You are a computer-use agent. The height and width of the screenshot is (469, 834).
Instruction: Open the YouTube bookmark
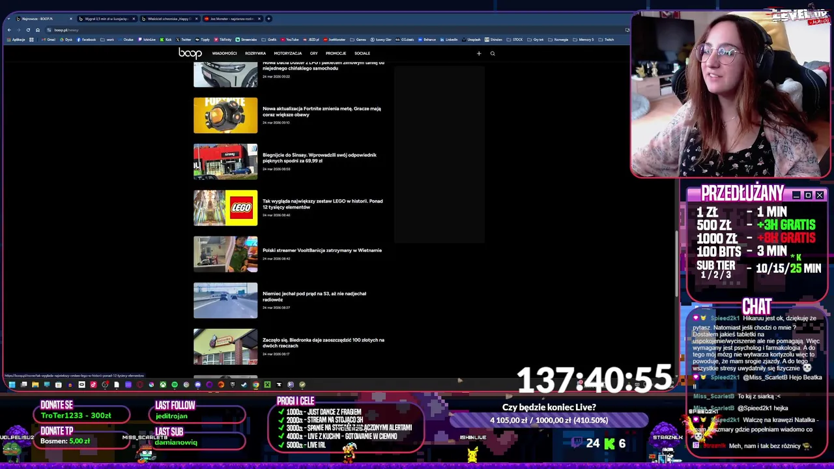[x=289, y=40]
